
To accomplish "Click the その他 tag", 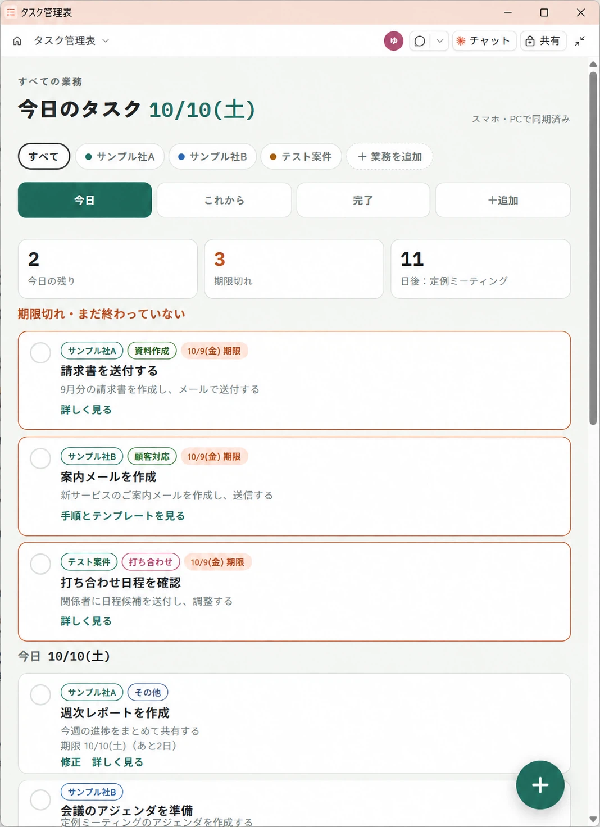I will 148,693.
